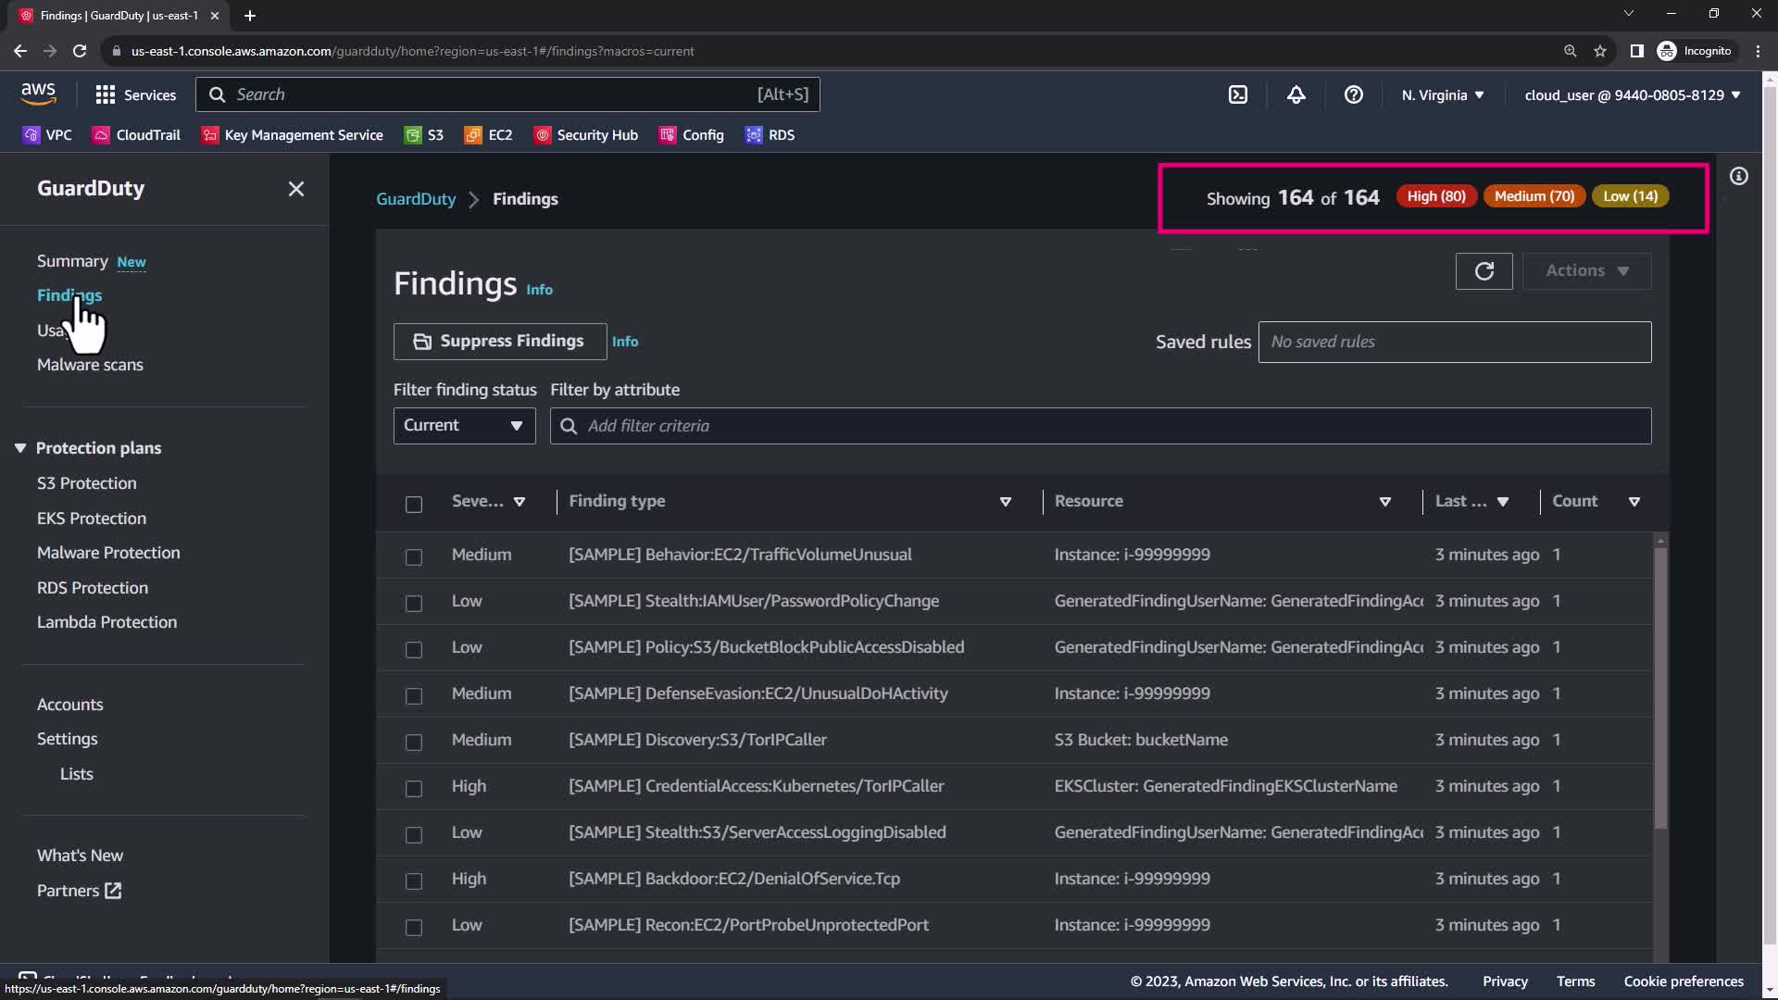The image size is (1778, 1000).
Task: Open AWS CloudShell icon in header
Action: pyautogui.click(x=1238, y=94)
